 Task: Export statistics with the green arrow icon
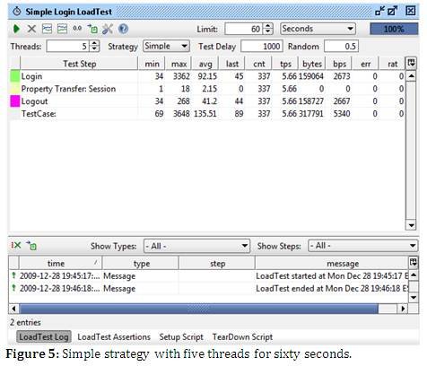coord(92,29)
